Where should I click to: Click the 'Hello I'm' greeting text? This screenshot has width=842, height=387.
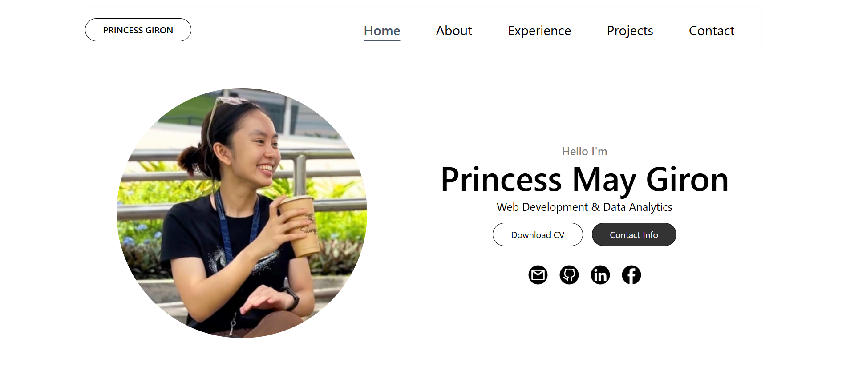[x=584, y=152]
